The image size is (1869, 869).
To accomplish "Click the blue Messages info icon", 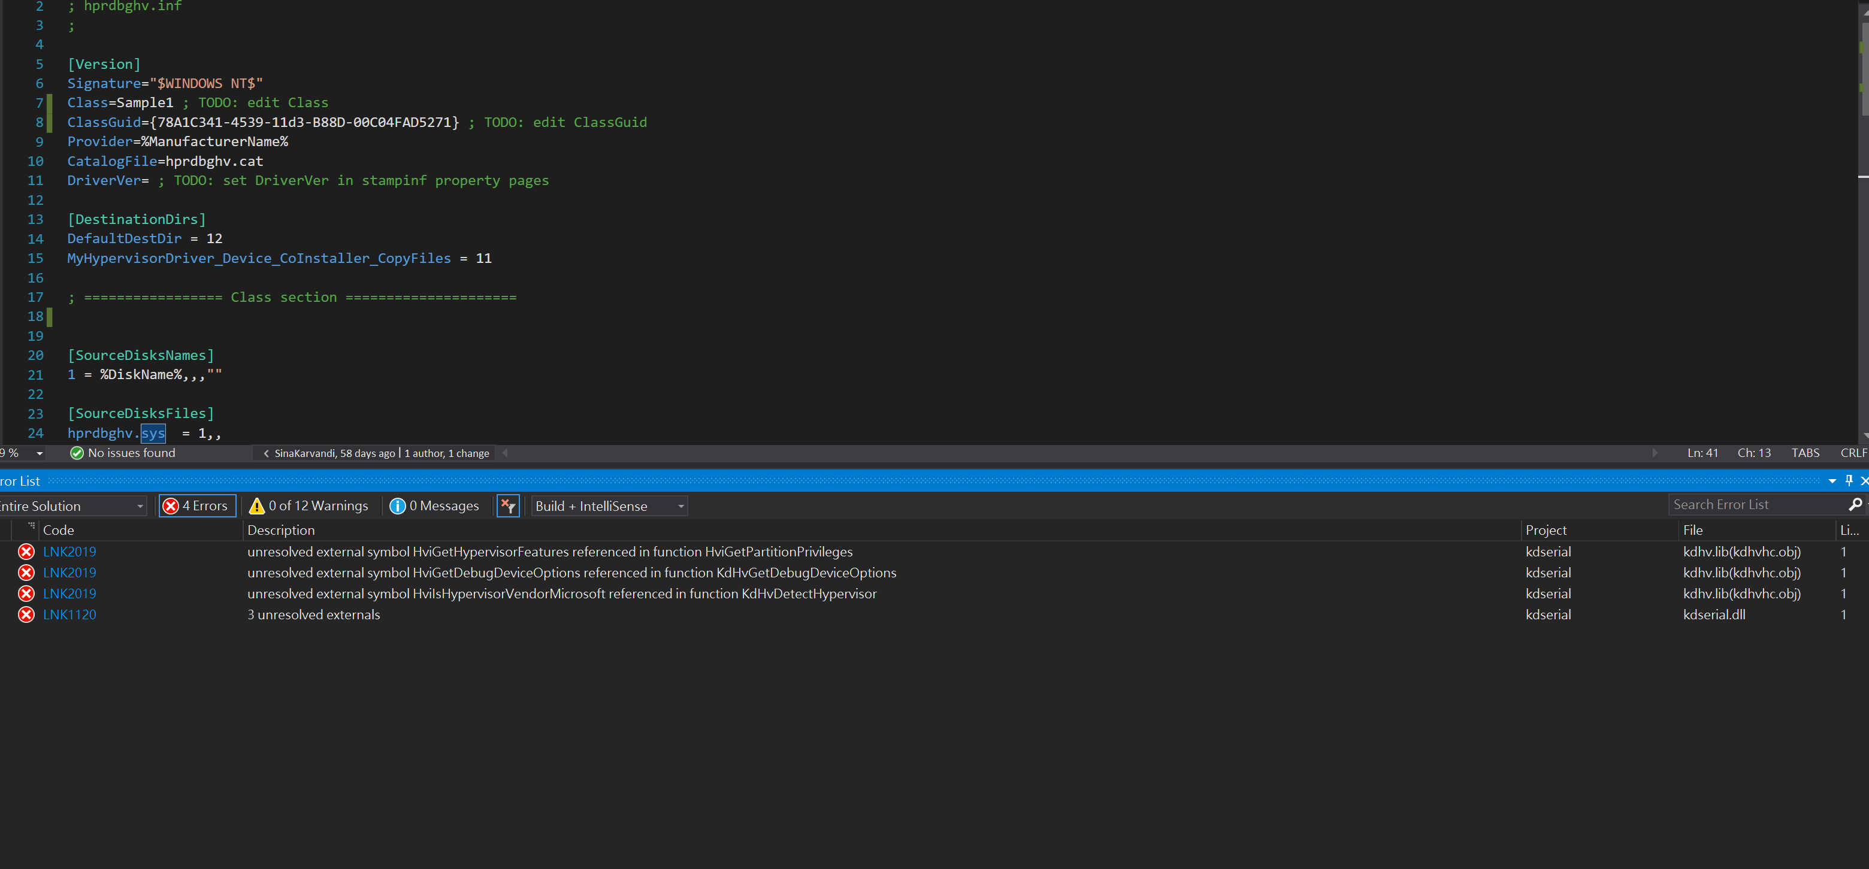I will [398, 505].
